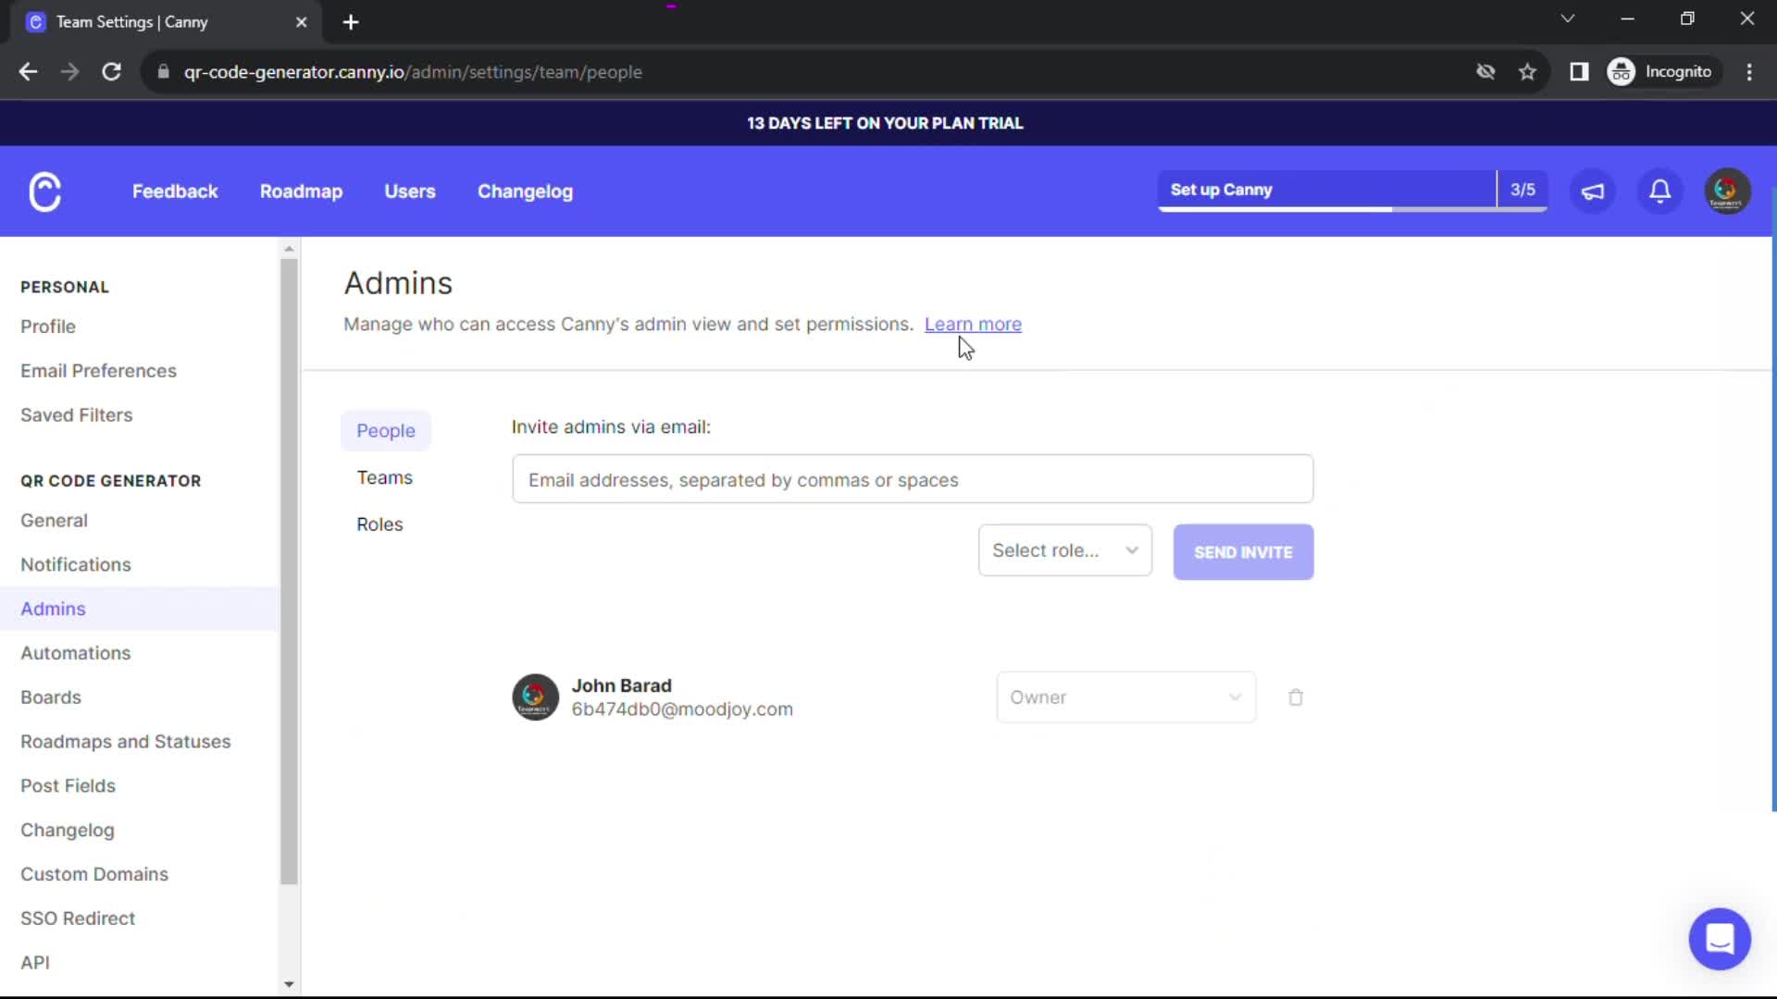Click the padlock icon in address bar
The height and width of the screenshot is (999, 1777).
tap(163, 71)
